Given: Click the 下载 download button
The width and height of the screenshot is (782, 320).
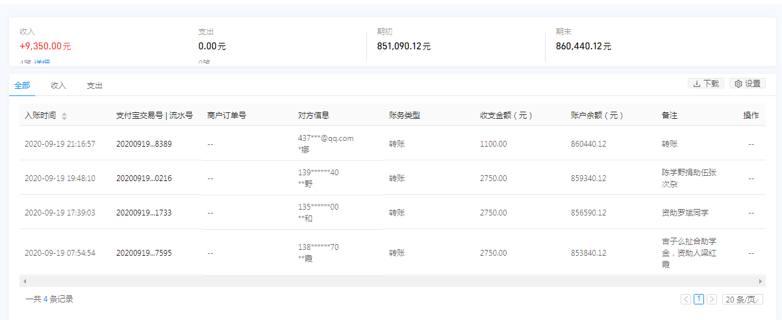Looking at the screenshot, I should pyautogui.click(x=706, y=84).
